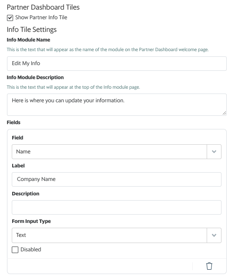Image resolution: width=235 pixels, height=278 pixels.
Task: Click the "Disabled" label text
Action: [31, 250]
